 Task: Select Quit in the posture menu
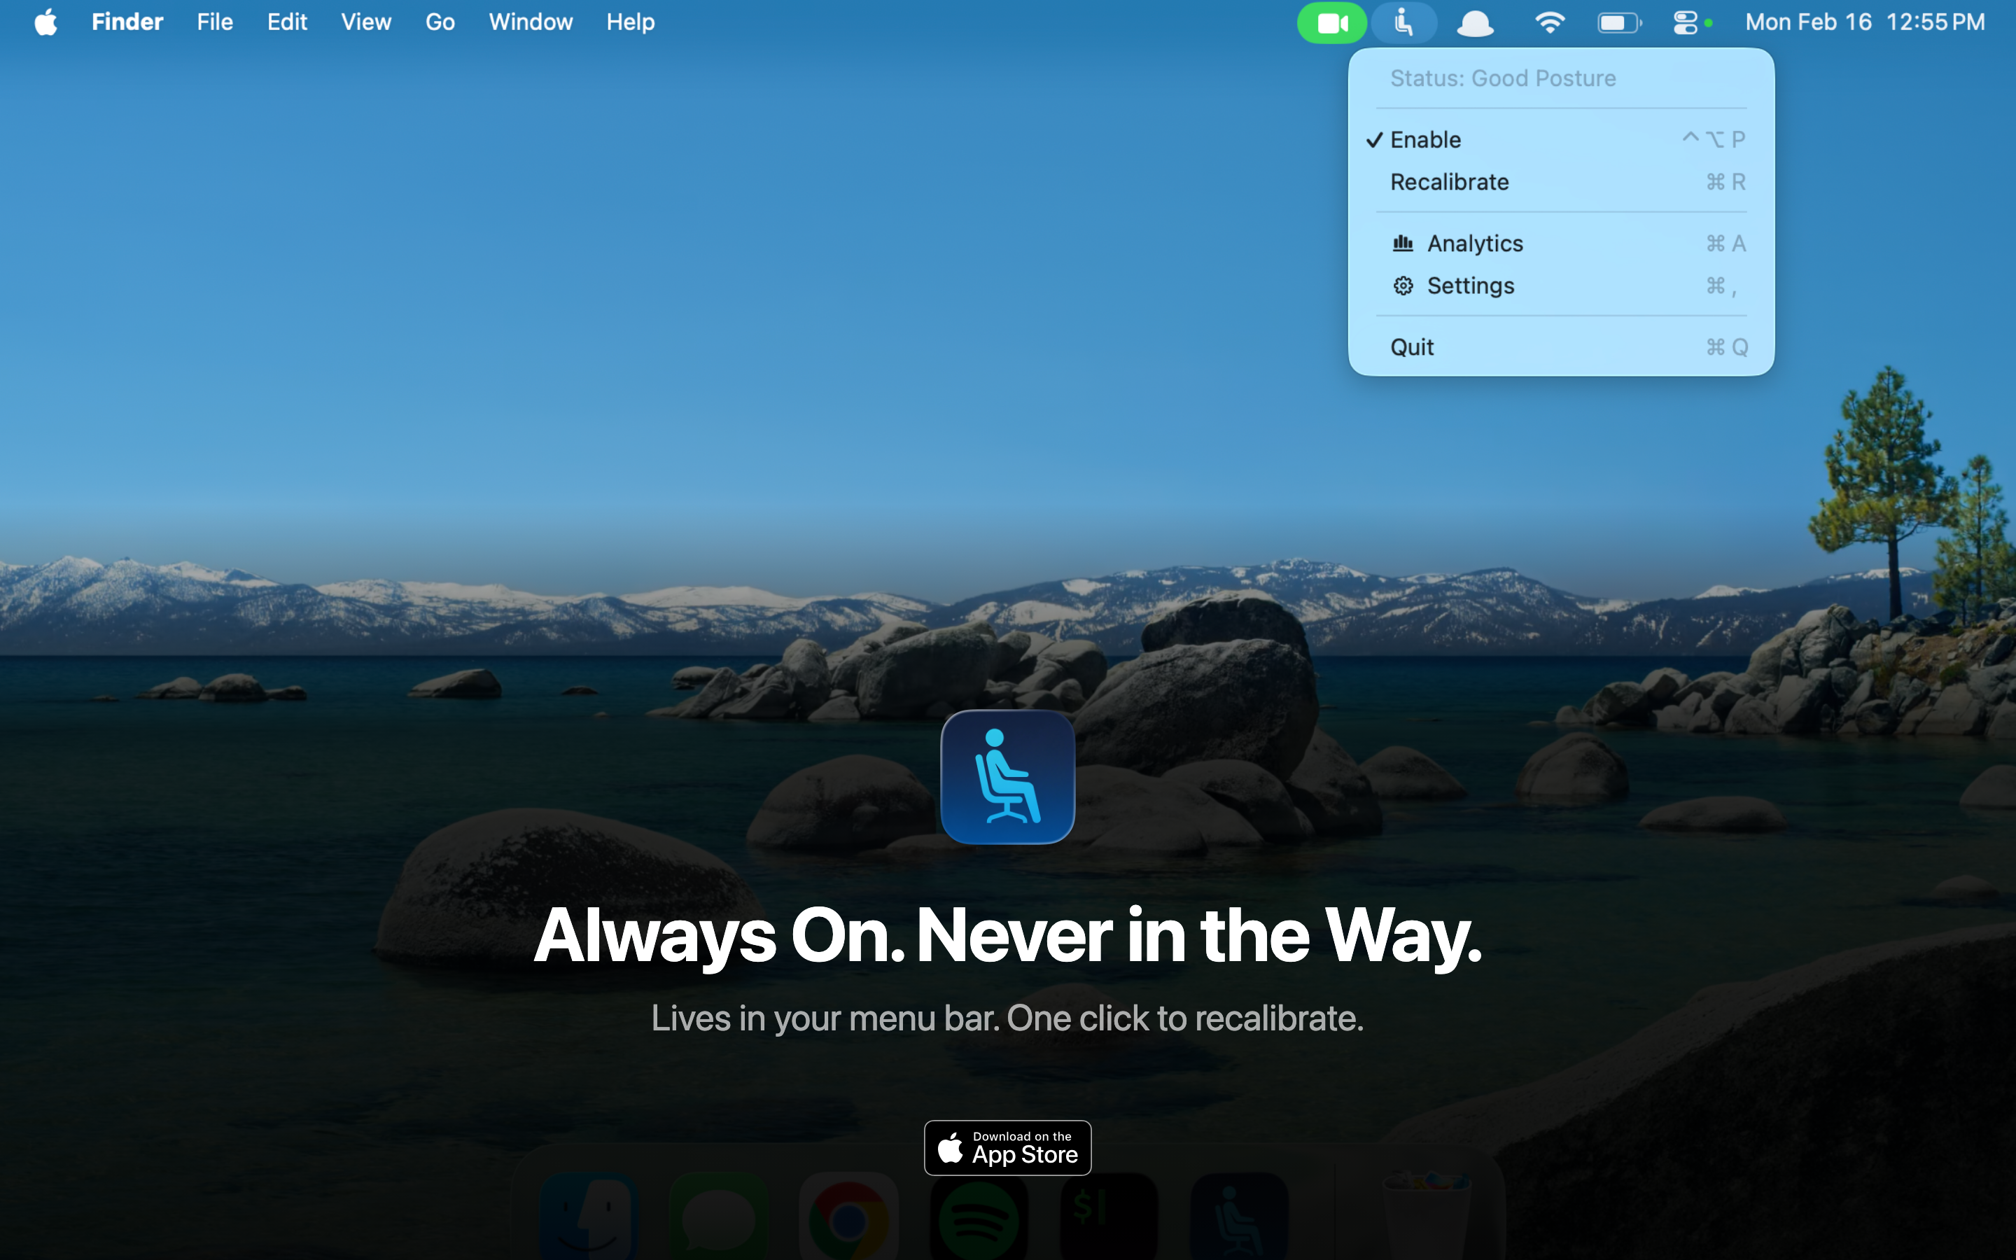(x=1412, y=347)
